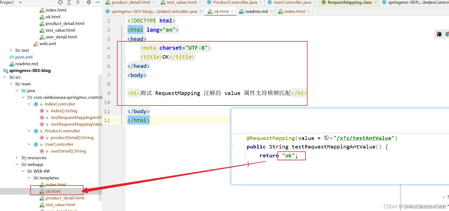449x211 pixels.
Task: Click the folder icon of templates
Action: [x=36, y=178]
